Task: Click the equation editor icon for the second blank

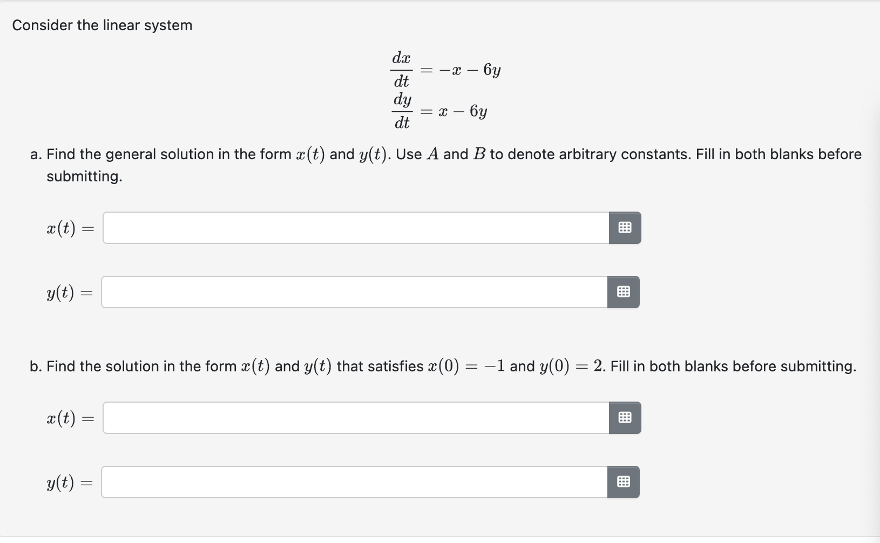Action: click(x=624, y=292)
